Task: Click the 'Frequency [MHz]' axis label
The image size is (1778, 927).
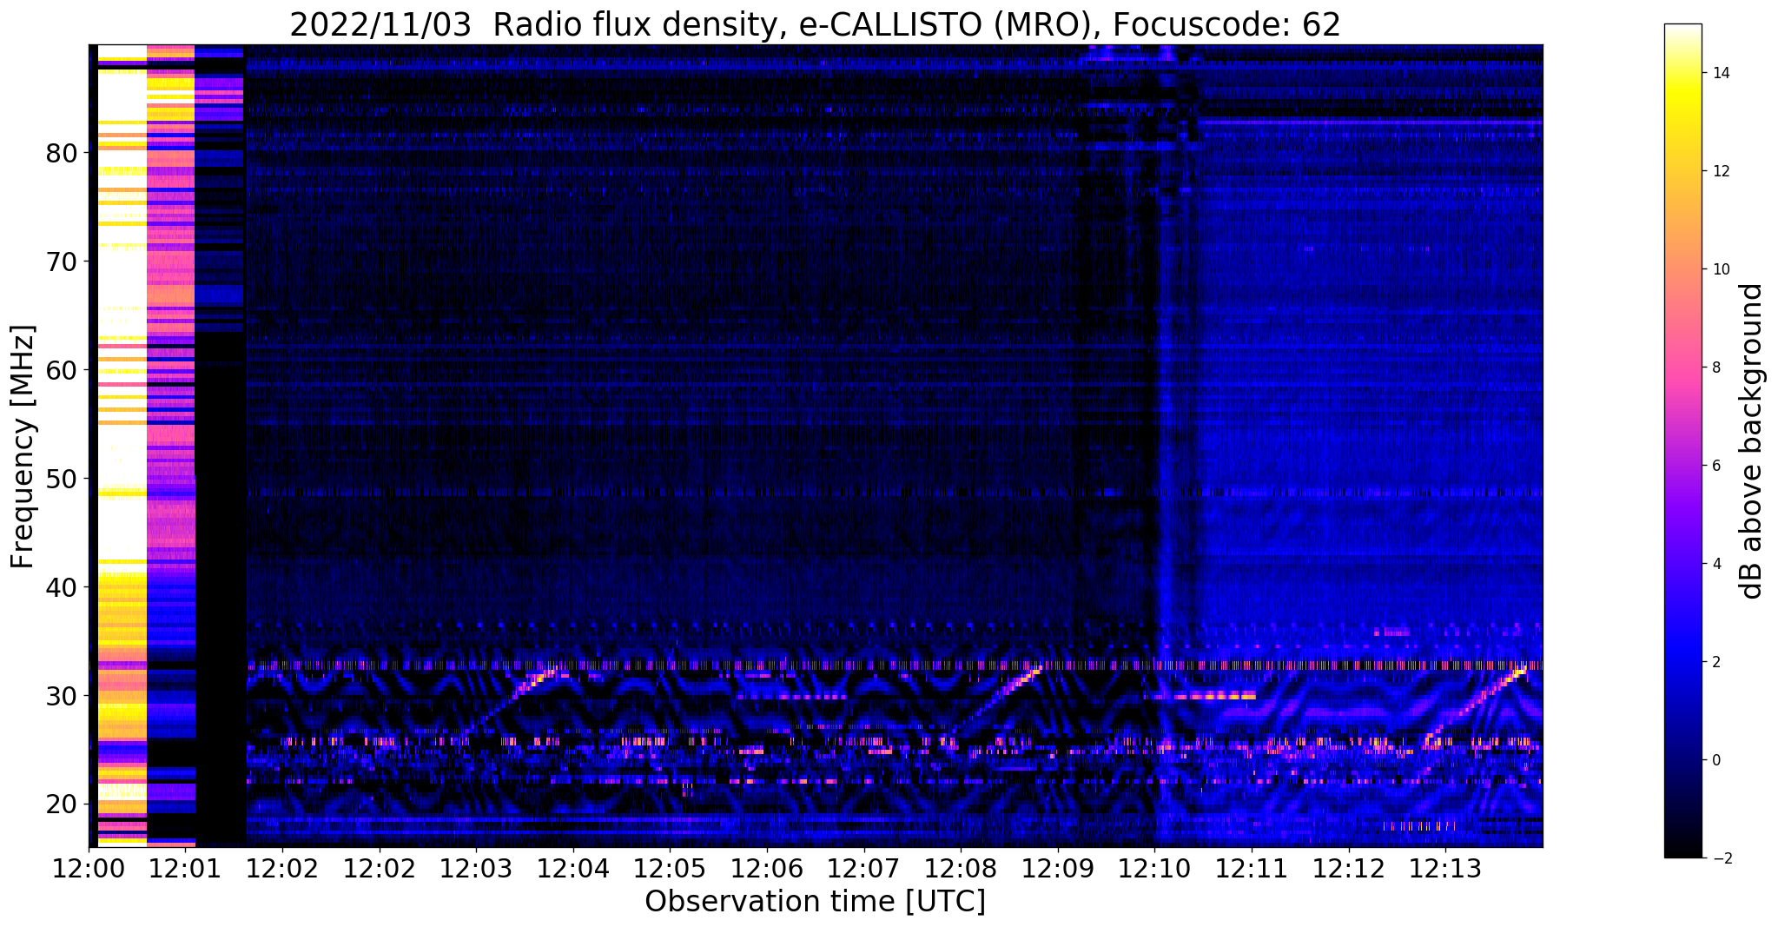Action: (x=23, y=447)
